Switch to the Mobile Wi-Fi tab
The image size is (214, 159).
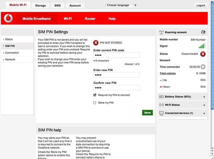(18, 5)
